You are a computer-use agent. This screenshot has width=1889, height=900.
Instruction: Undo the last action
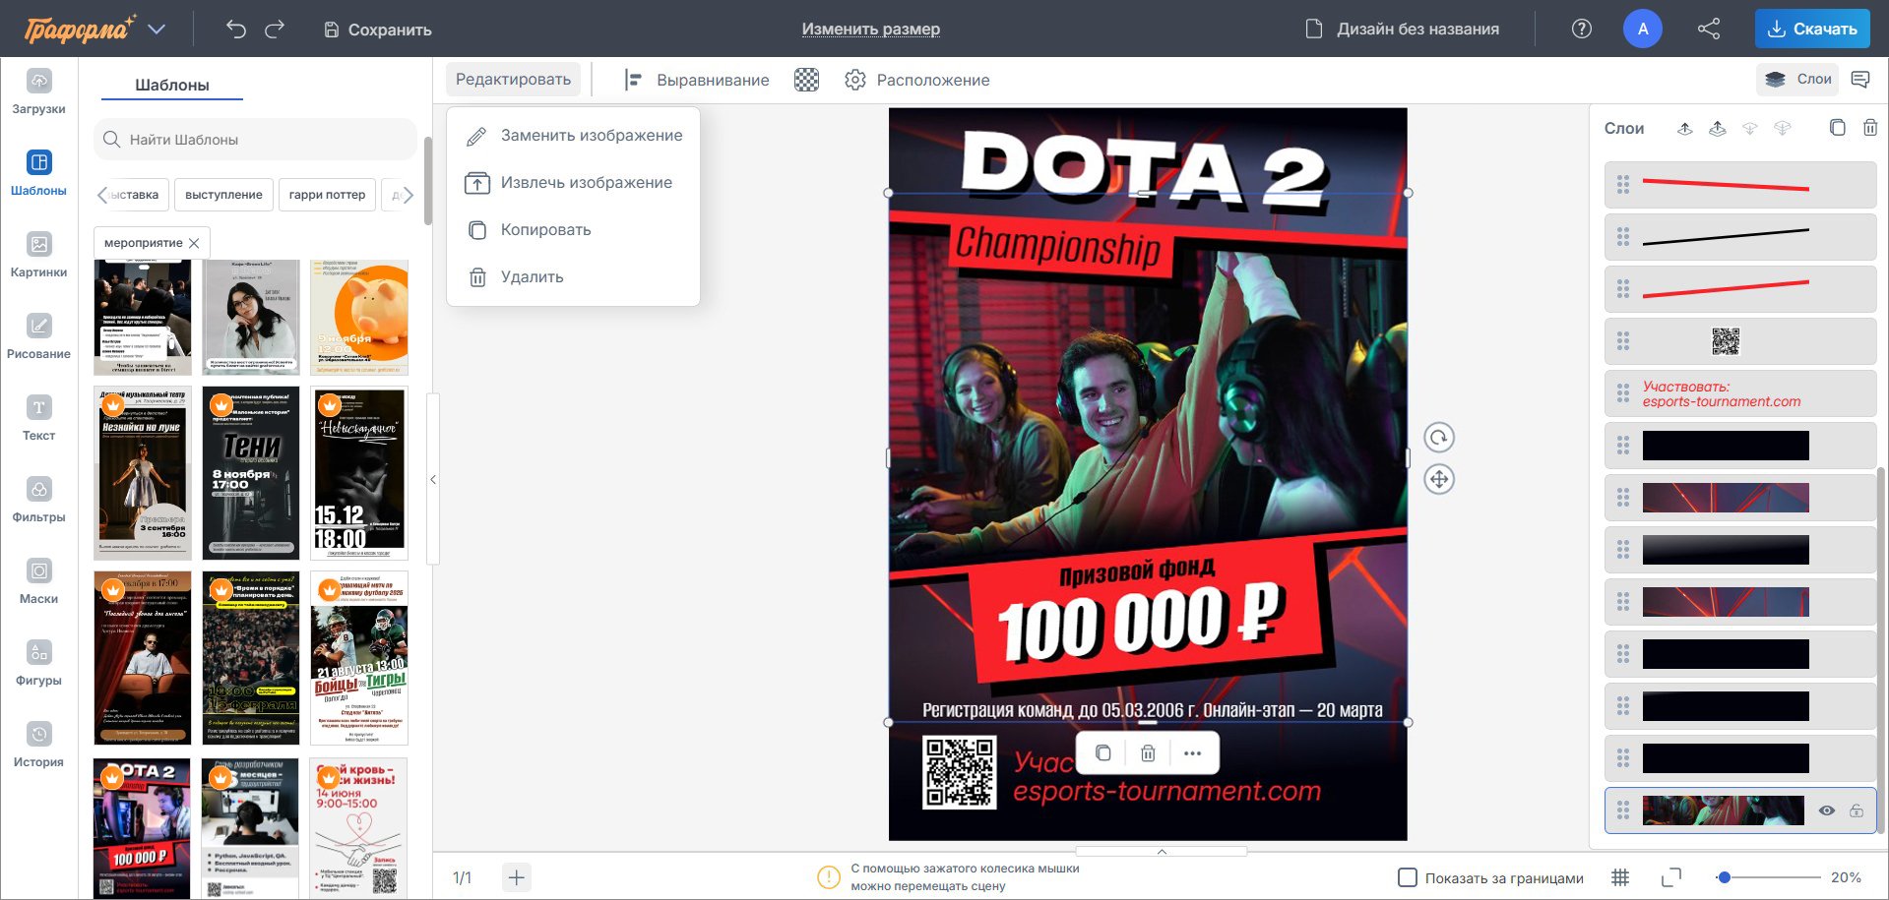coord(235,29)
